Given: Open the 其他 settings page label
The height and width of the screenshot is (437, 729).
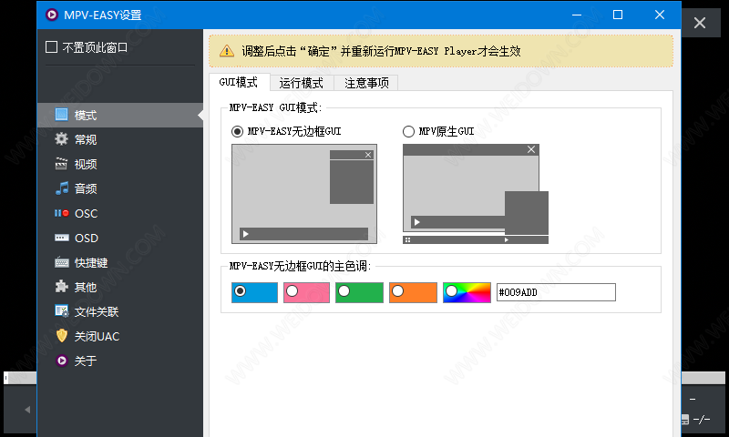Looking at the screenshot, I should coord(86,287).
